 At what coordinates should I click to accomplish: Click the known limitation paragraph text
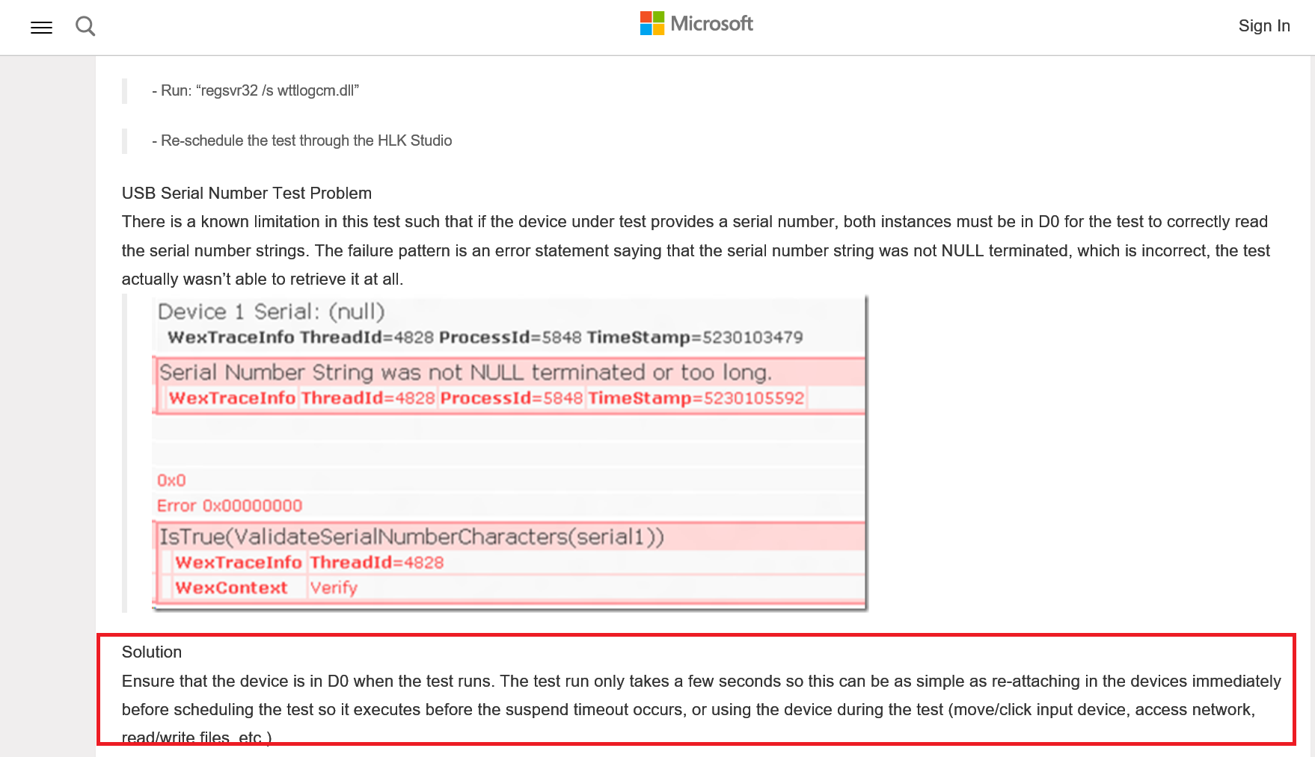pyautogui.click(x=695, y=250)
